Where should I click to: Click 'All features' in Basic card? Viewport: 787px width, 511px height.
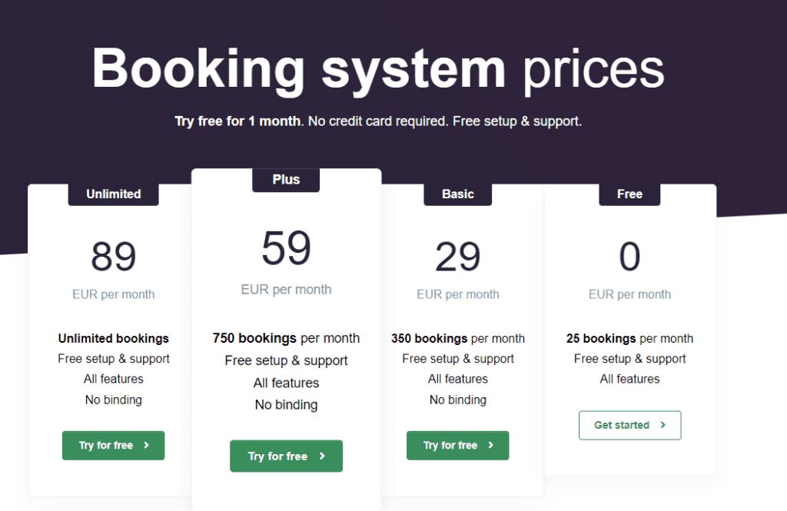click(458, 379)
